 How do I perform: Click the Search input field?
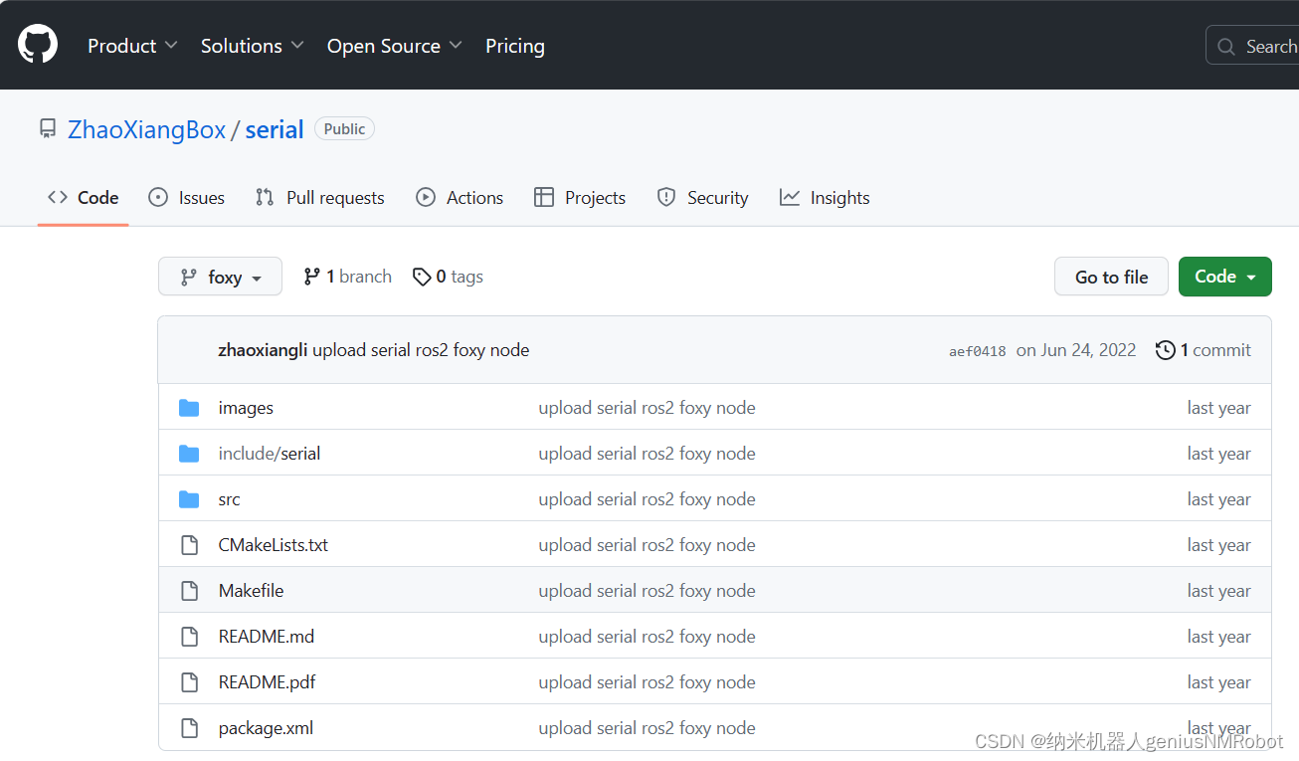[x=1252, y=46]
